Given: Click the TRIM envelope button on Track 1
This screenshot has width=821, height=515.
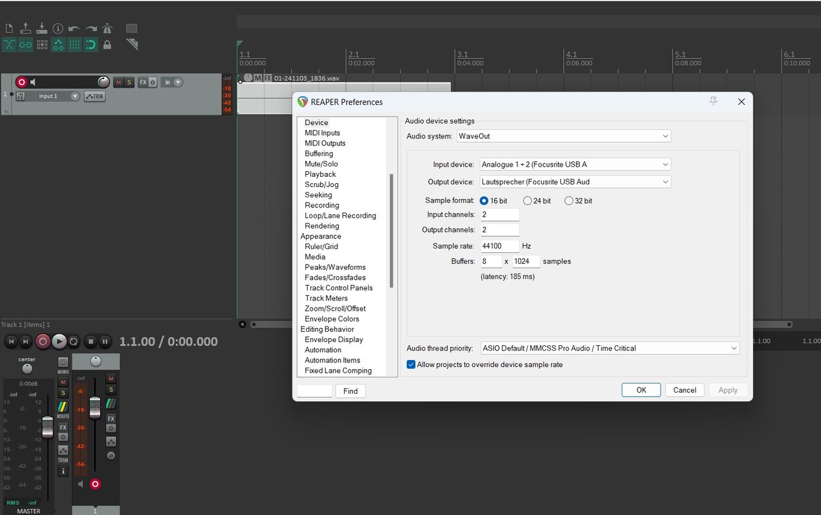Looking at the screenshot, I should coord(94,96).
